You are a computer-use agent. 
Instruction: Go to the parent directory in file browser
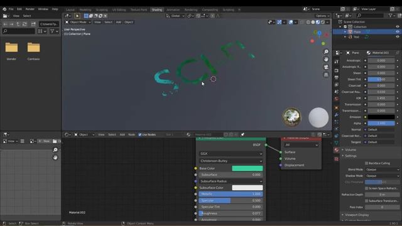click(x=18, y=24)
